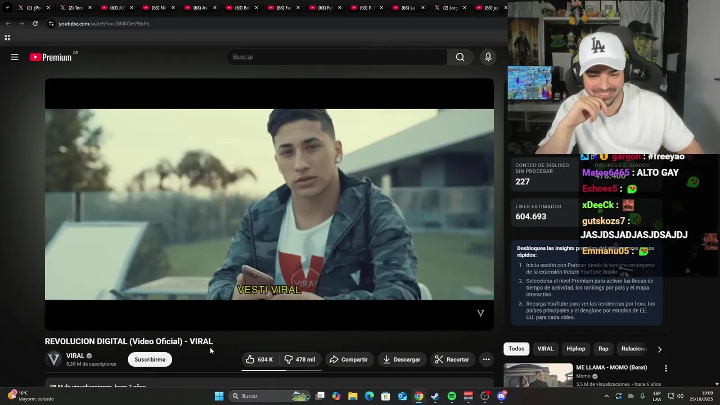Click the YouTube search magnifier button

tap(460, 57)
